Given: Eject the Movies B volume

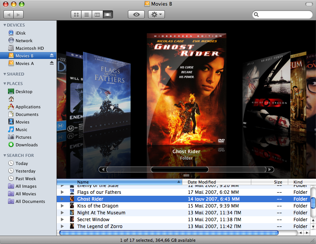Looking at the screenshot, I should [x=52, y=55].
